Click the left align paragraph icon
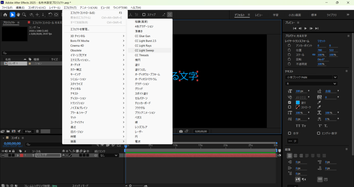This screenshot has width=354, height=187. 289,156
